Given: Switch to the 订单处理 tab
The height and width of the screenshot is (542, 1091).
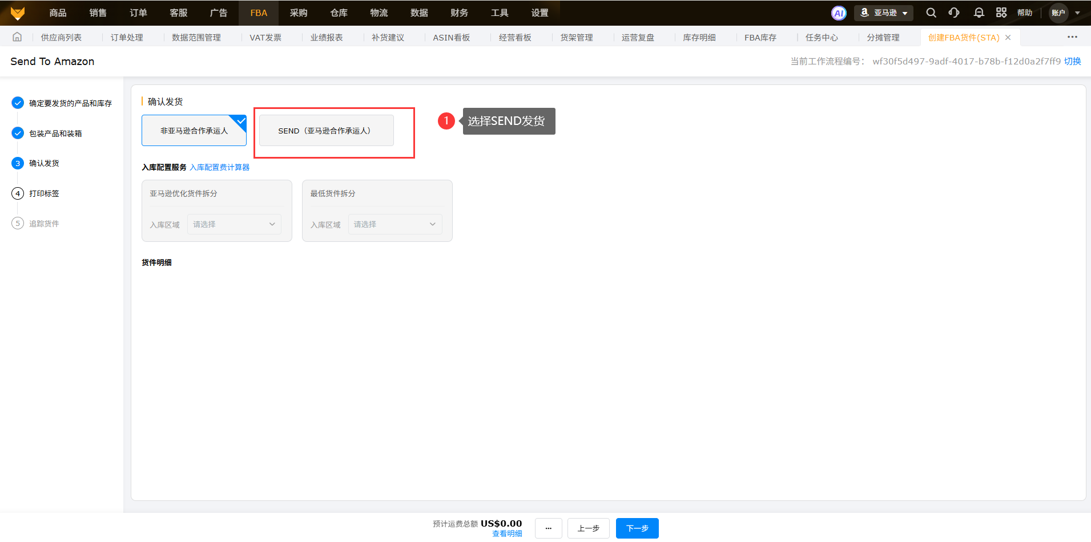Looking at the screenshot, I should pos(127,38).
